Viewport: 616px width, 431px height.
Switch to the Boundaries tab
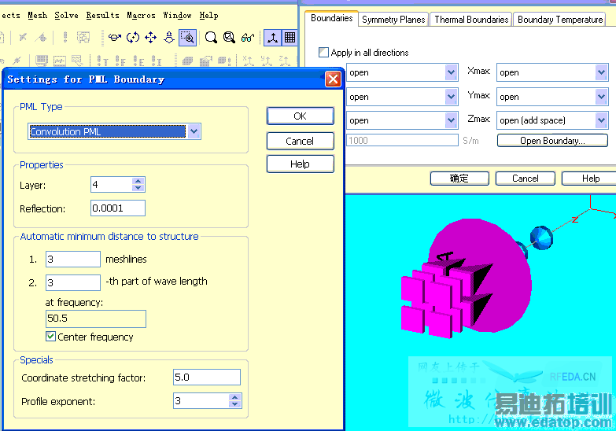[331, 18]
